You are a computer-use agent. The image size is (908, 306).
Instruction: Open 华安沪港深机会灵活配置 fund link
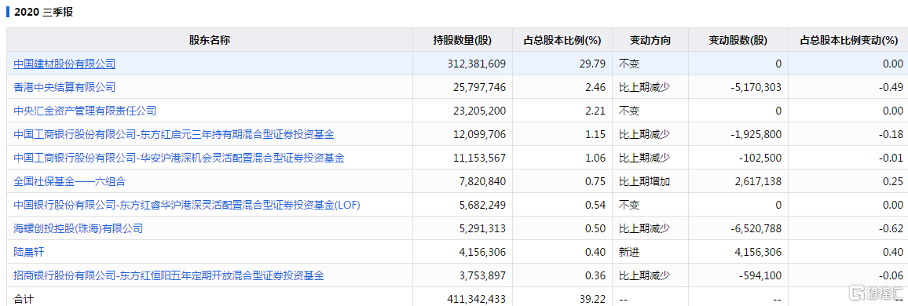[179, 158]
